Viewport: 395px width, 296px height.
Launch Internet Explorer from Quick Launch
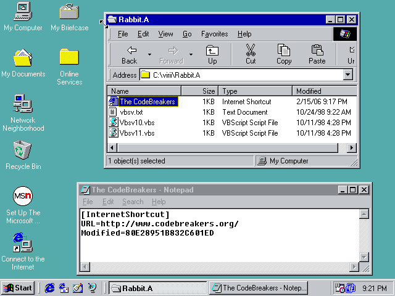tap(49, 288)
